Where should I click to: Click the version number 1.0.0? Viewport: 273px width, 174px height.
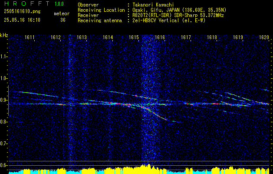(59, 3)
